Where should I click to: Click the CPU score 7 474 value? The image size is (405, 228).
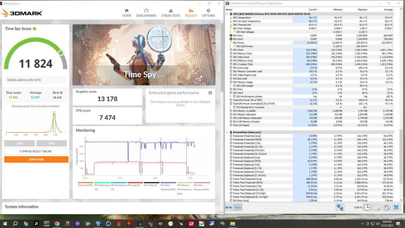[107, 118]
